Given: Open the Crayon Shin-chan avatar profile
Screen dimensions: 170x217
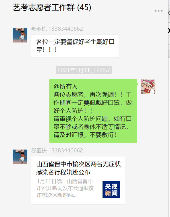Looking at the screenshot, I should tap(148, 87).
